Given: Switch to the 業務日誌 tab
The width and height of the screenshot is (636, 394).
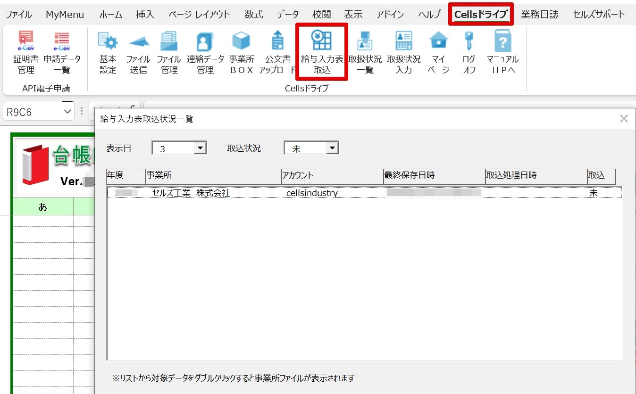Looking at the screenshot, I should 540,15.
